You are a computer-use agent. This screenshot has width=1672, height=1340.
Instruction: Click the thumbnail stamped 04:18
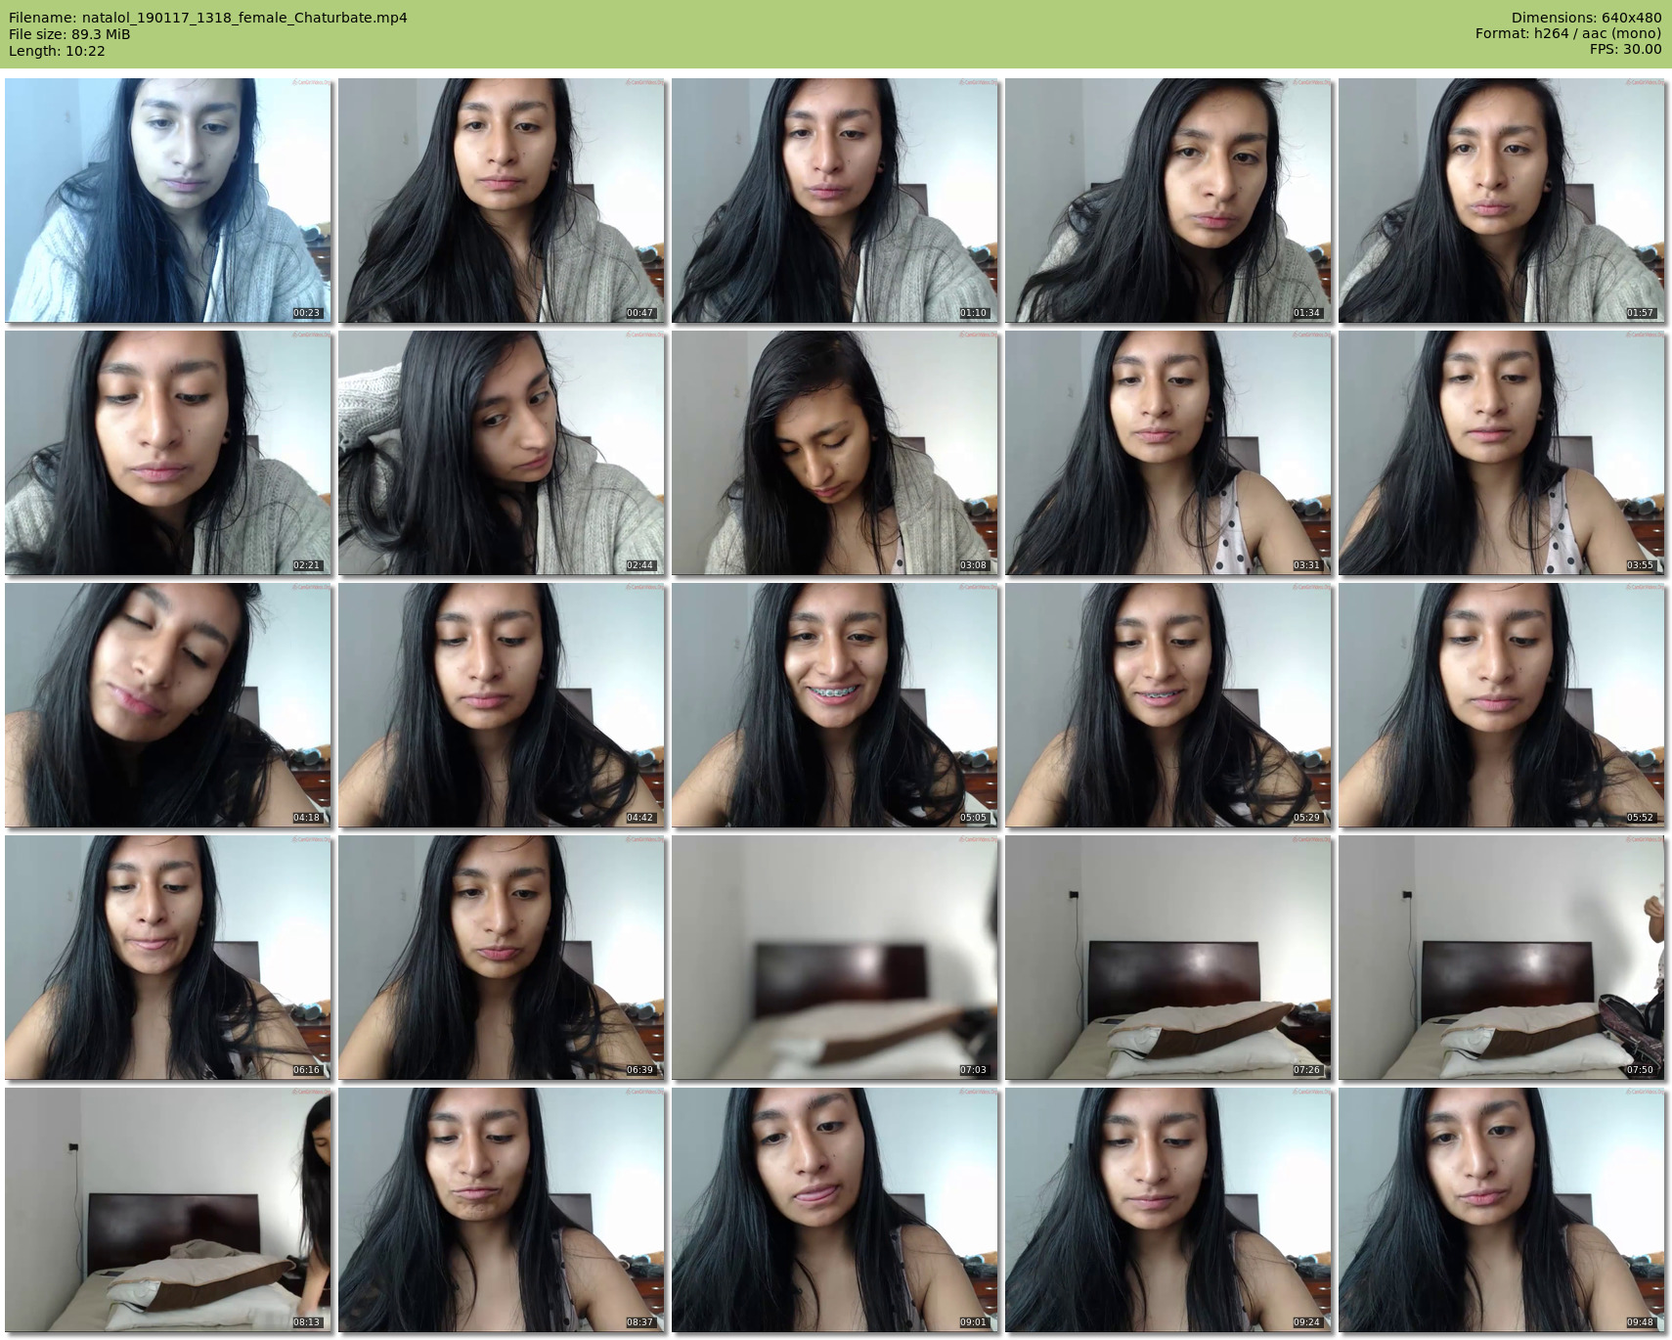tap(168, 705)
